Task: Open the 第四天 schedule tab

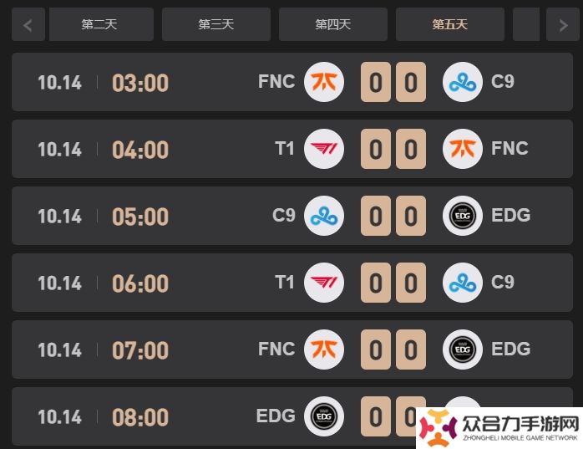Action: (x=333, y=24)
